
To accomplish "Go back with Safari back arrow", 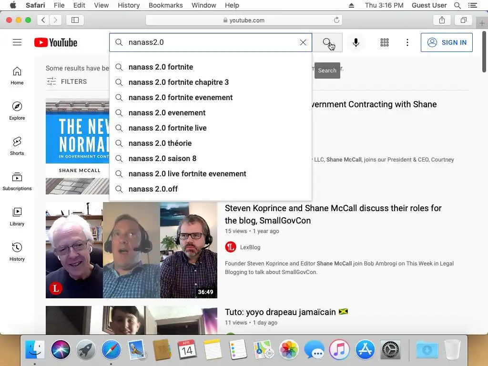I will 43,20.
